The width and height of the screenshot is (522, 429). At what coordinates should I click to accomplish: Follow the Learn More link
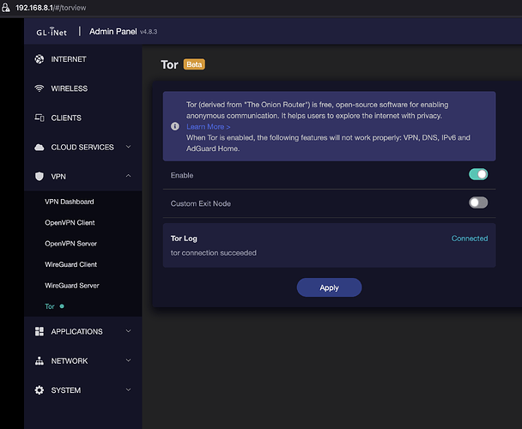click(x=208, y=127)
